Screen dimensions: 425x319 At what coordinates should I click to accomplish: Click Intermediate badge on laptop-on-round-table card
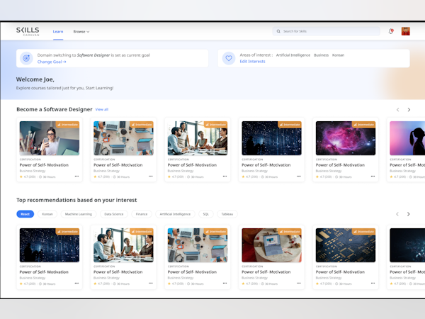point(290,231)
